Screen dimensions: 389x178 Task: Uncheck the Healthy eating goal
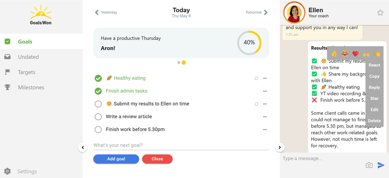pos(98,79)
